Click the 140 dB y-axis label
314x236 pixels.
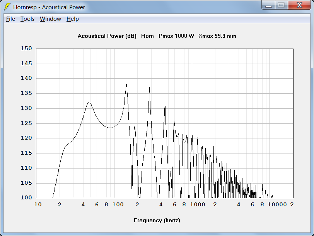pyautogui.click(x=26, y=78)
